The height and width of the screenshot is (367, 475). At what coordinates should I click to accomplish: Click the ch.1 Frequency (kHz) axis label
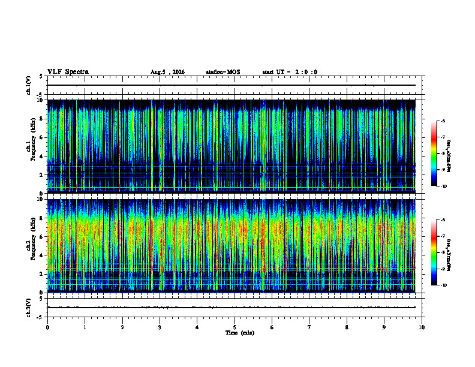coord(31,139)
